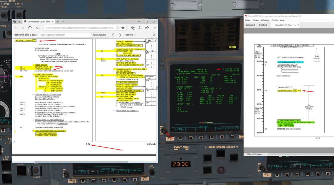
Task: Open a new Edge tab
Action: 57,22
